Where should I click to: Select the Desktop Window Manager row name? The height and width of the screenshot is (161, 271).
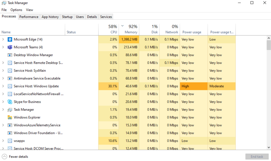tap(33, 55)
